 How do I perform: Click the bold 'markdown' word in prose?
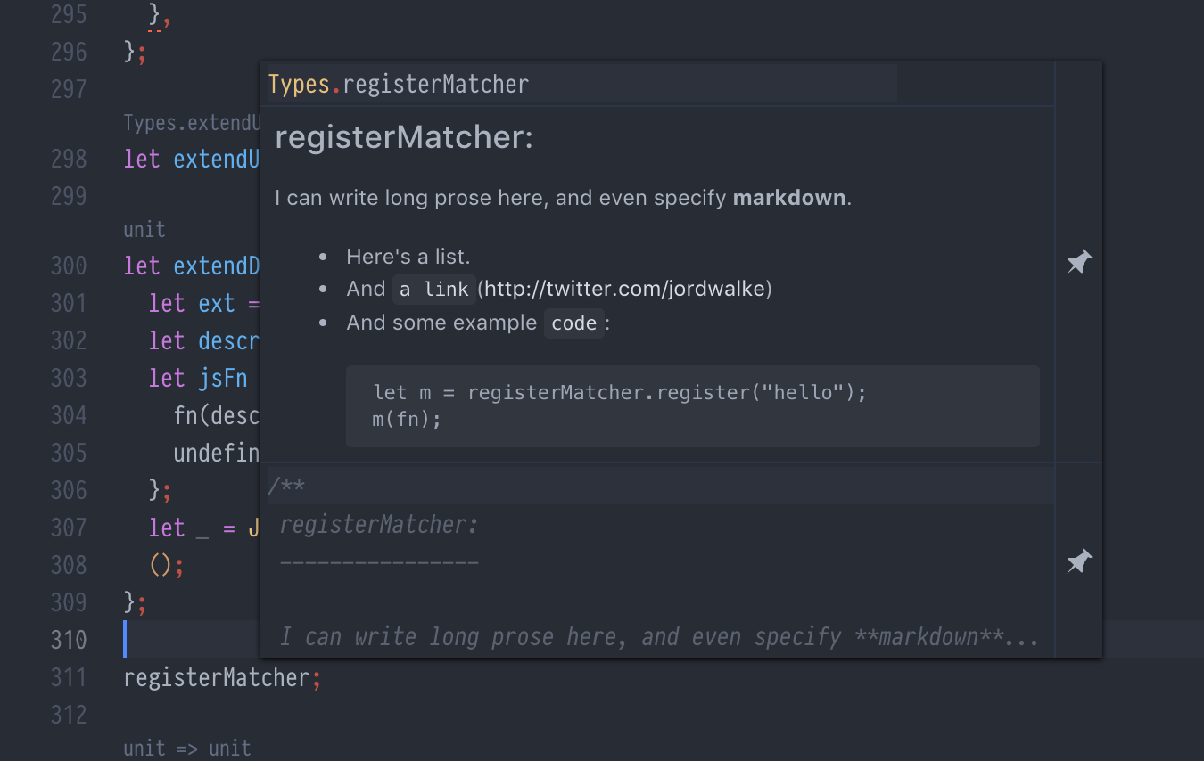(788, 197)
